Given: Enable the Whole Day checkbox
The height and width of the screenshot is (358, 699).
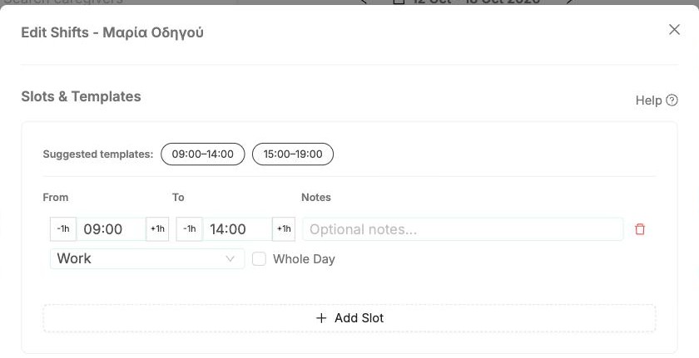Looking at the screenshot, I should (259, 259).
